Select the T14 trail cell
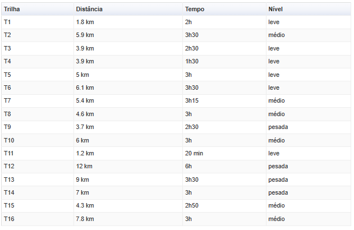The width and height of the screenshot is (354, 230). (x=38, y=193)
